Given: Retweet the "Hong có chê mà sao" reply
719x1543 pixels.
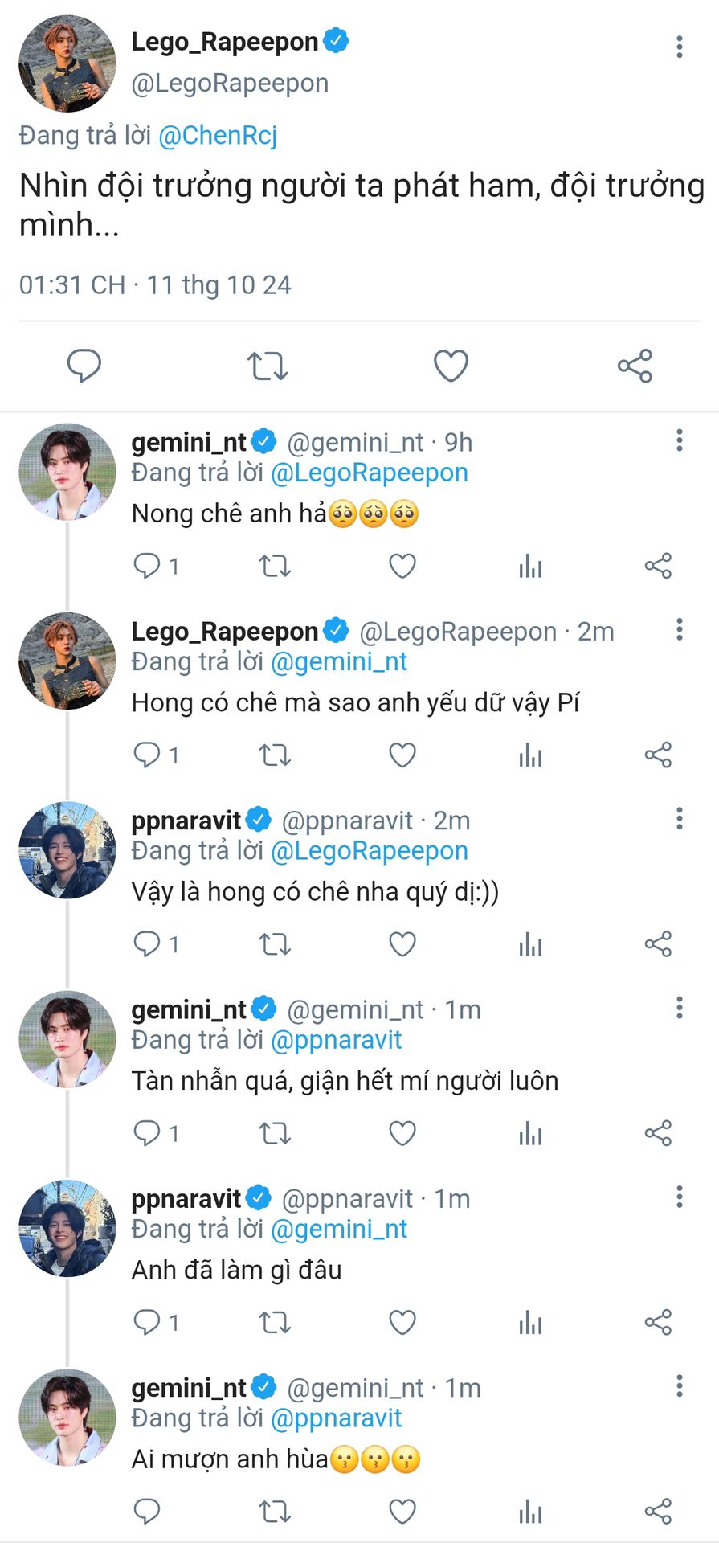Looking at the screenshot, I should pos(275,755).
